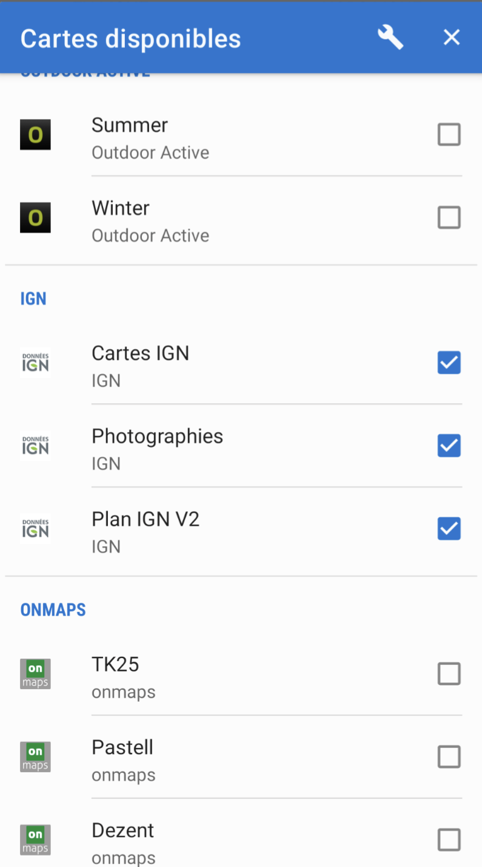Disable the Plan IGN V2 checkbox
The width and height of the screenshot is (482, 867).
[449, 529]
